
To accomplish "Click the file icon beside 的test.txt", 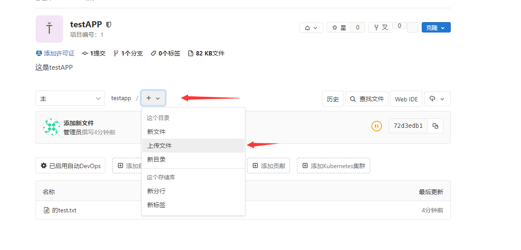I will click(46, 210).
